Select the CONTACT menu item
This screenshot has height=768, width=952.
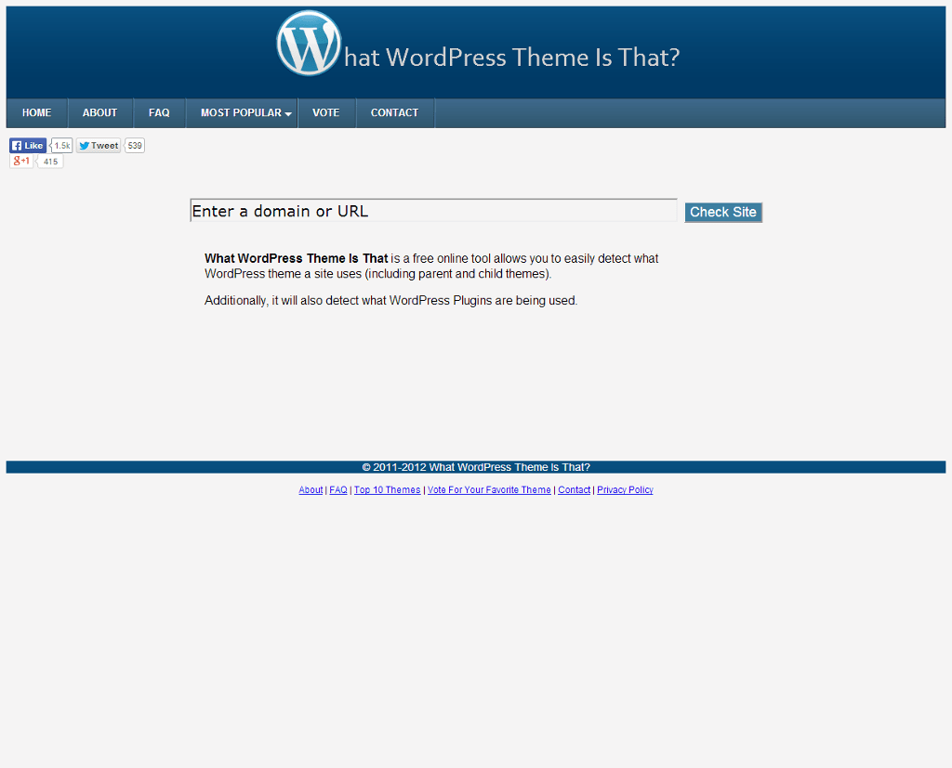(x=394, y=112)
